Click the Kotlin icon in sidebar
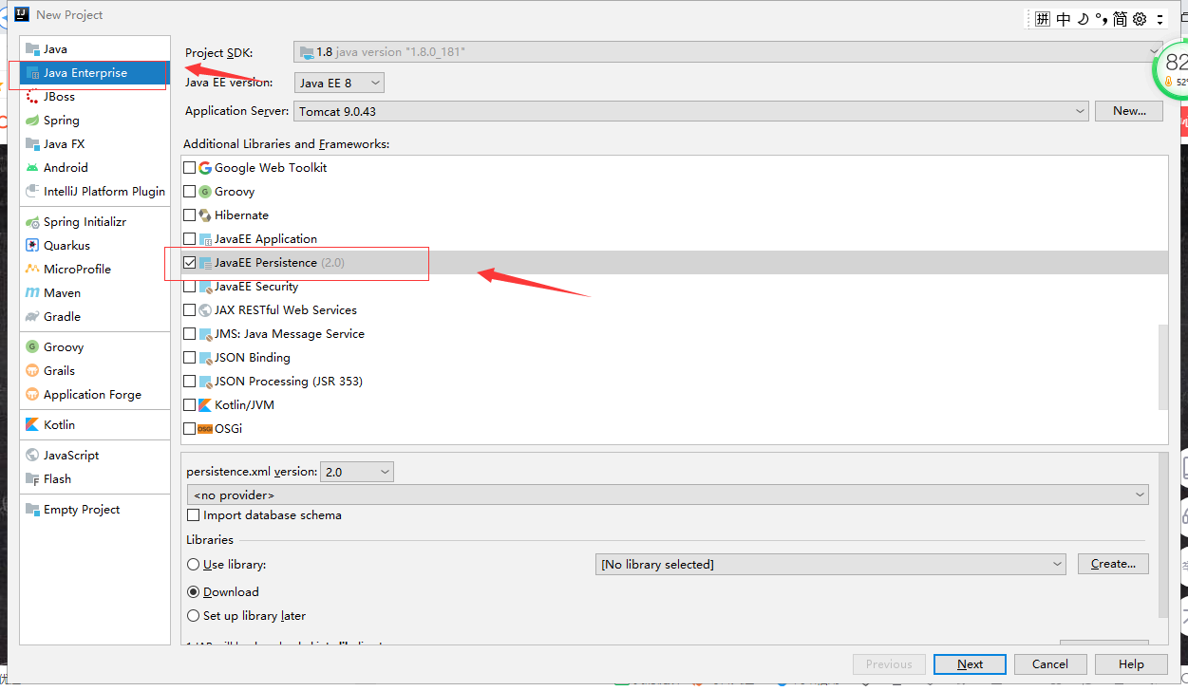This screenshot has width=1188, height=691. (32, 424)
